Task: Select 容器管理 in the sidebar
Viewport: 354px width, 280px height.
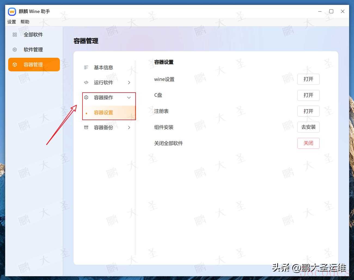Action: [34, 65]
